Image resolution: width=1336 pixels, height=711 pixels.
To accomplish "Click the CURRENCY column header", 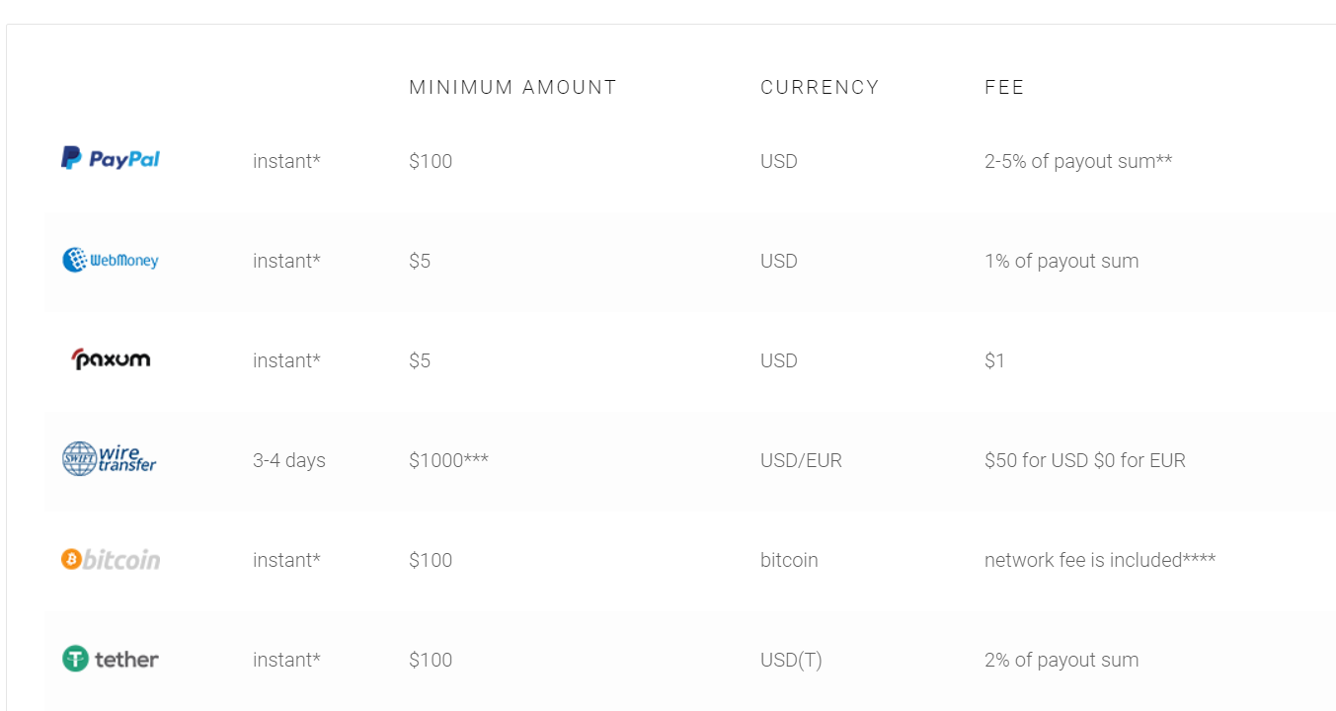I will pyautogui.click(x=820, y=88).
